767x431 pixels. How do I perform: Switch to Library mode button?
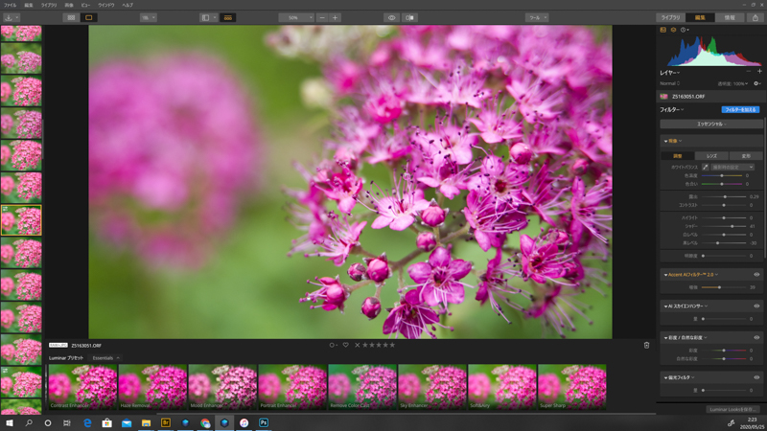click(x=670, y=17)
